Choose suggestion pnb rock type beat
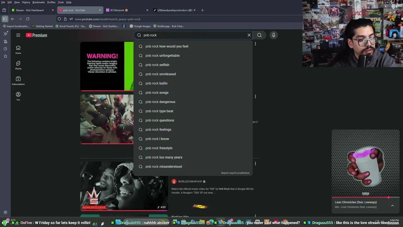This screenshot has height=227, width=403. pyautogui.click(x=193, y=111)
